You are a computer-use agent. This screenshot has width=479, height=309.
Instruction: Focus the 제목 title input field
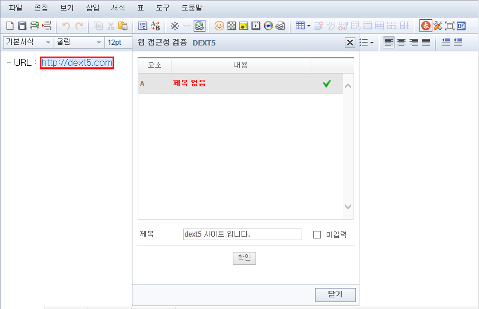(x=243, y=234)
